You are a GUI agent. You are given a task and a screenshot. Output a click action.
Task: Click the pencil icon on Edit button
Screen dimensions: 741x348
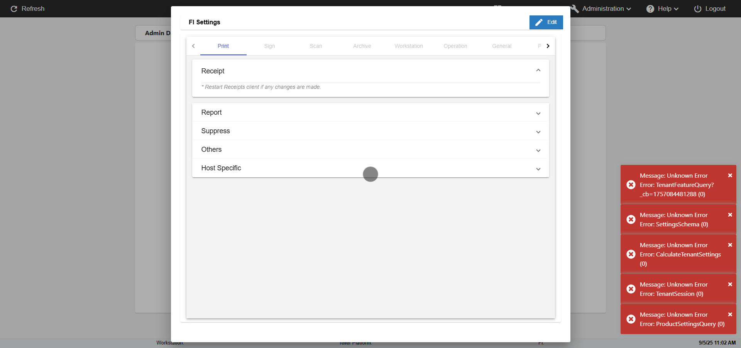tap(539, 22)
